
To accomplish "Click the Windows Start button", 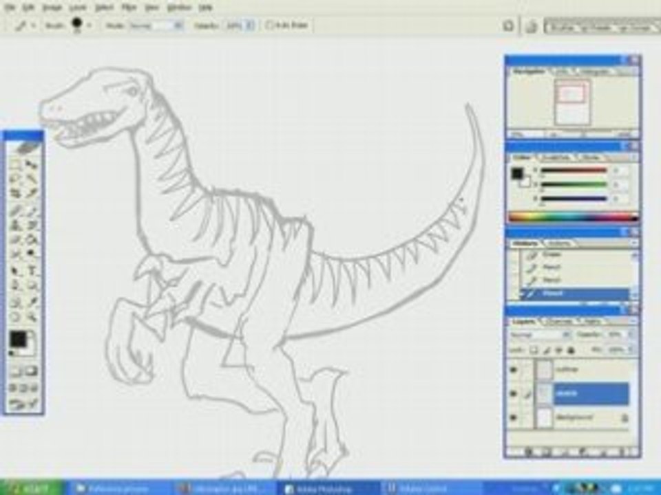I will (x=31, y=488).
